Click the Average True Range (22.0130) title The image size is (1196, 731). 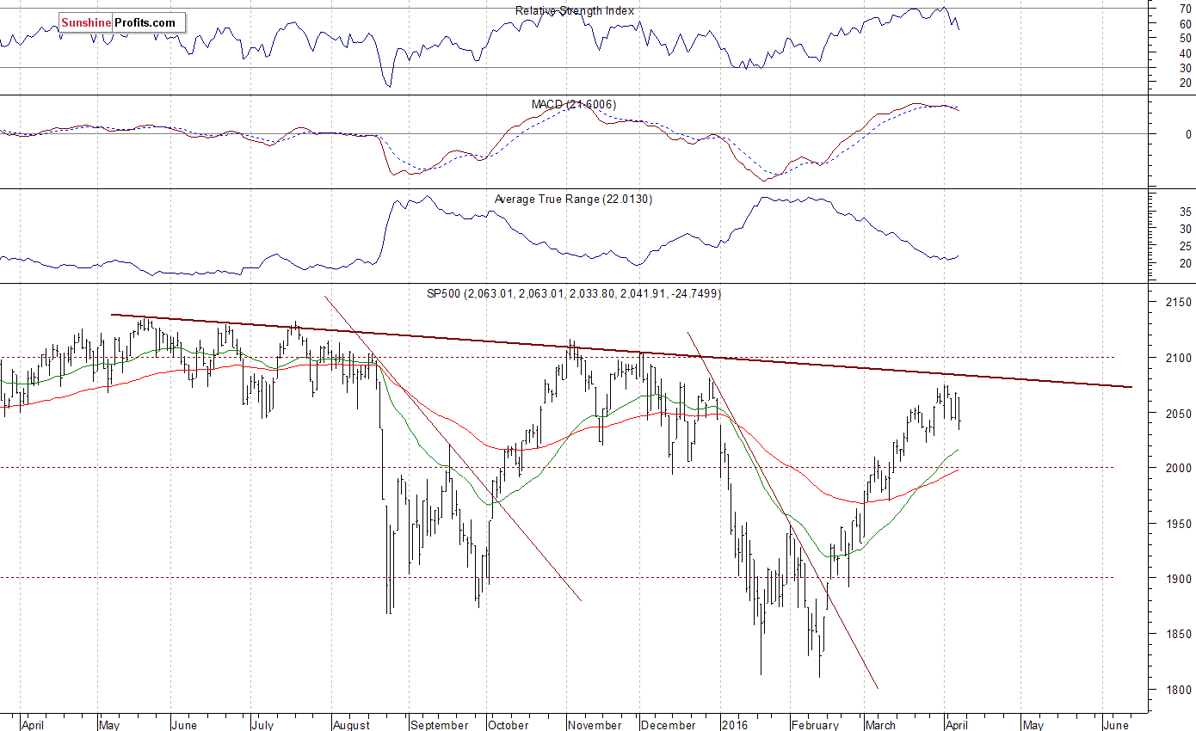point(573,199)
